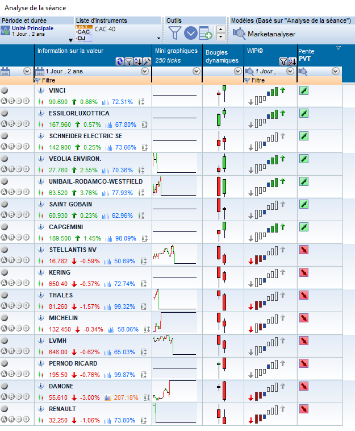Open the Outils filter funnel tool
Viewport: 355px width, 431px height.
pyautogui.click(x=174, y=33)
